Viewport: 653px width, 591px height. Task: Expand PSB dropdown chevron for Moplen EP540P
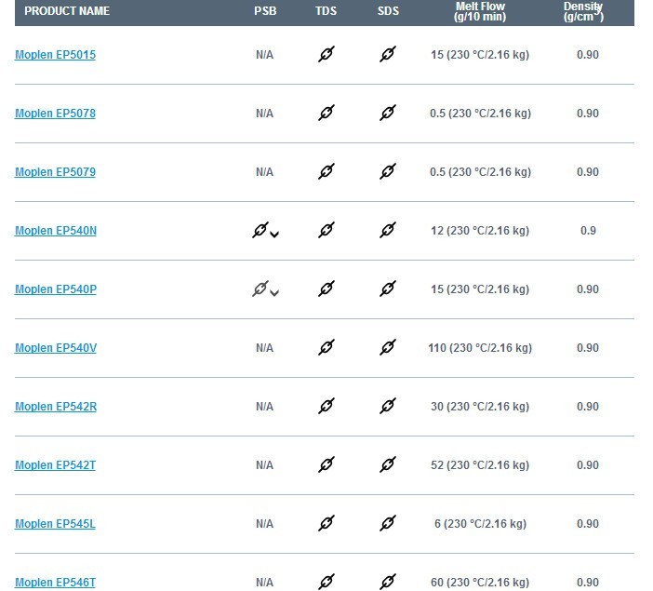tap(274, 293)
